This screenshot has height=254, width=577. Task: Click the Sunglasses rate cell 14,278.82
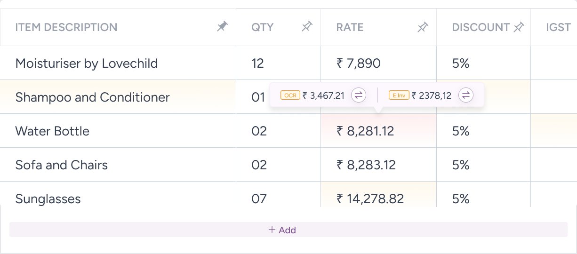coord(370,198)
